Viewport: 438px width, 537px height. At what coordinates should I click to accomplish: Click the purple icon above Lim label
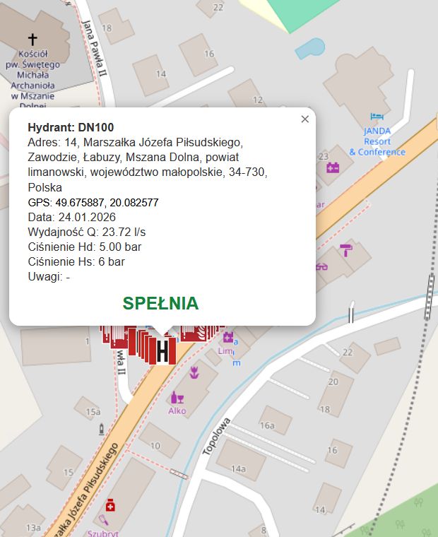[x=228, y=337]
